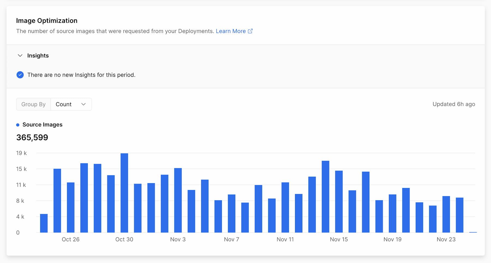Click the Nov 15 axis label
Image resolution: width=491 pixels, height=263 pixels.
(x=339, y=239)
